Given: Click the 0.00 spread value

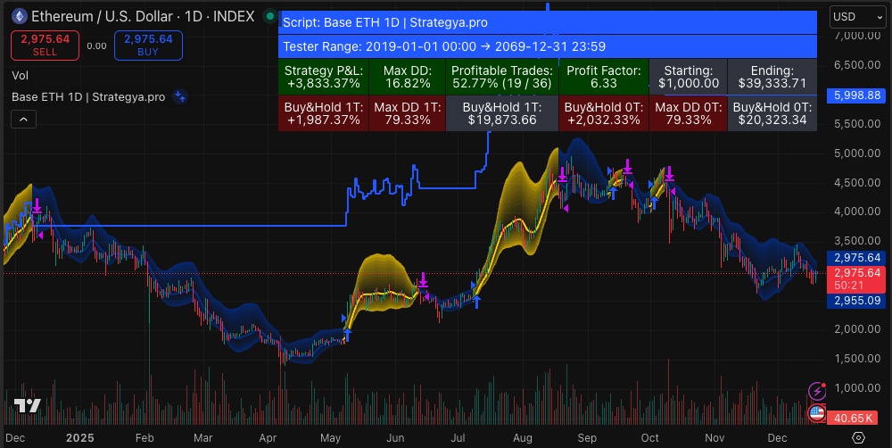Looking at the screenshot, I should point(96,46).
